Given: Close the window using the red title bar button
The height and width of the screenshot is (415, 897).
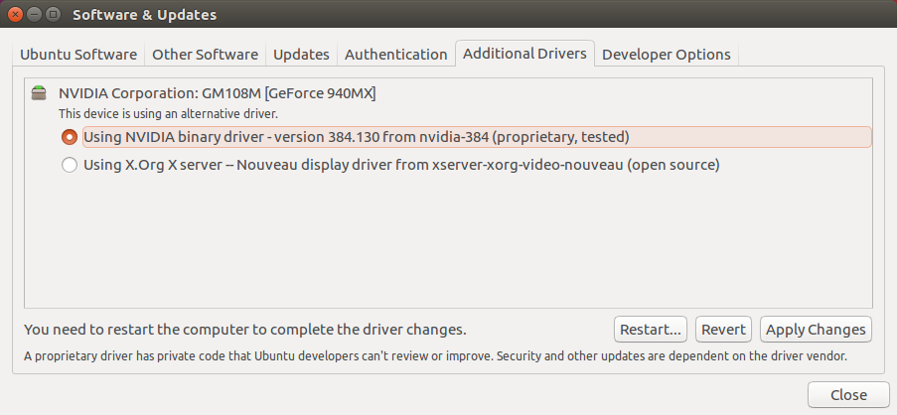Looking at the screenshot, I should tap(16, 14).
